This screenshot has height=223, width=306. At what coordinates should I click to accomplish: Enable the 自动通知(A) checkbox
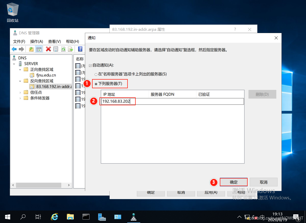point(90,65)
